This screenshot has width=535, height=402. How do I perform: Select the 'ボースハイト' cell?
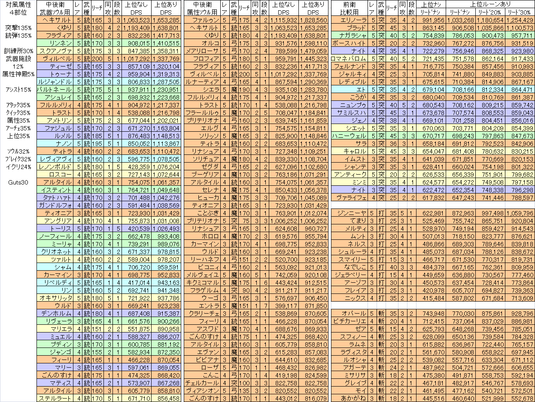(x=350, y=43)
